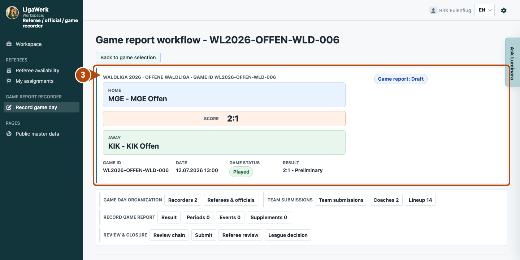Viewport: 520px width, 260px height.
Task: Open the Submit step
Action: click(x=204, y=235)
